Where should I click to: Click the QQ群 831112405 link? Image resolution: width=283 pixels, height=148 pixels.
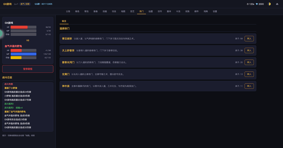[x=43, y=4]
